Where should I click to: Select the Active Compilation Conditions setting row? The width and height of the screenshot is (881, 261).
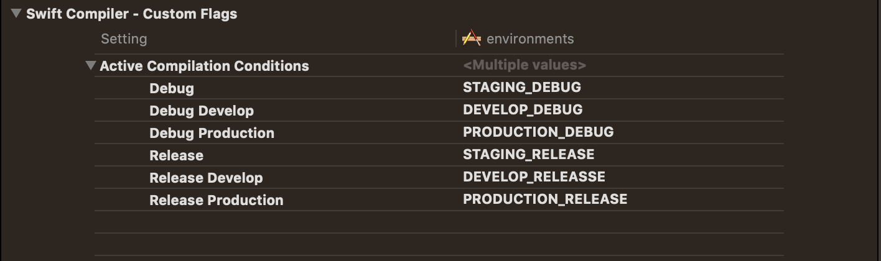tap(204, 66)
